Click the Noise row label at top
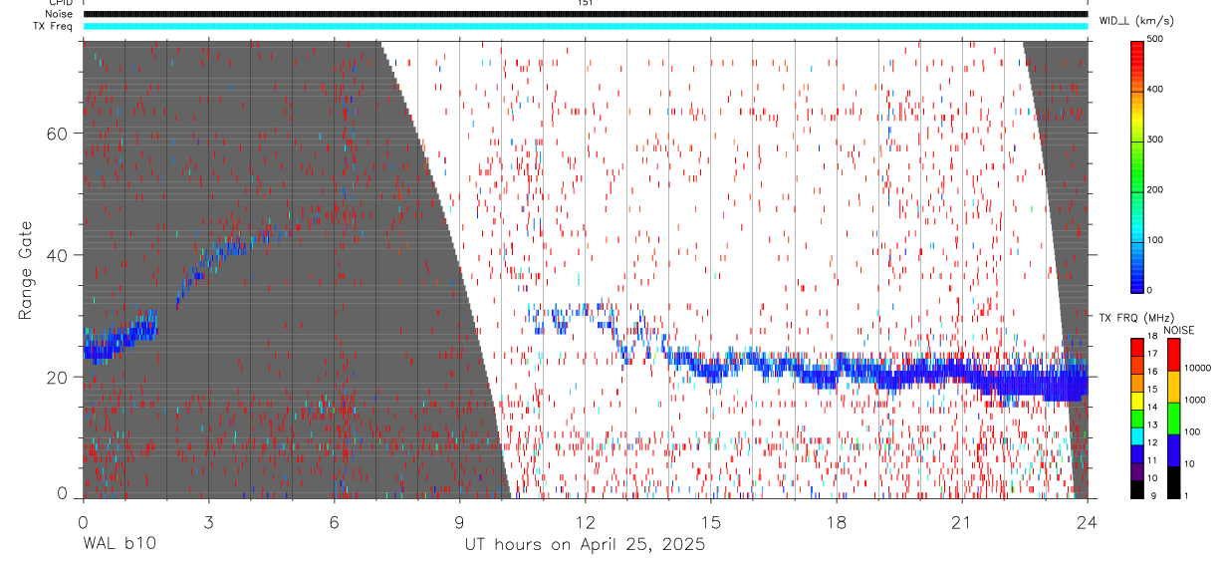1223x565 pixels. [60, 14]
